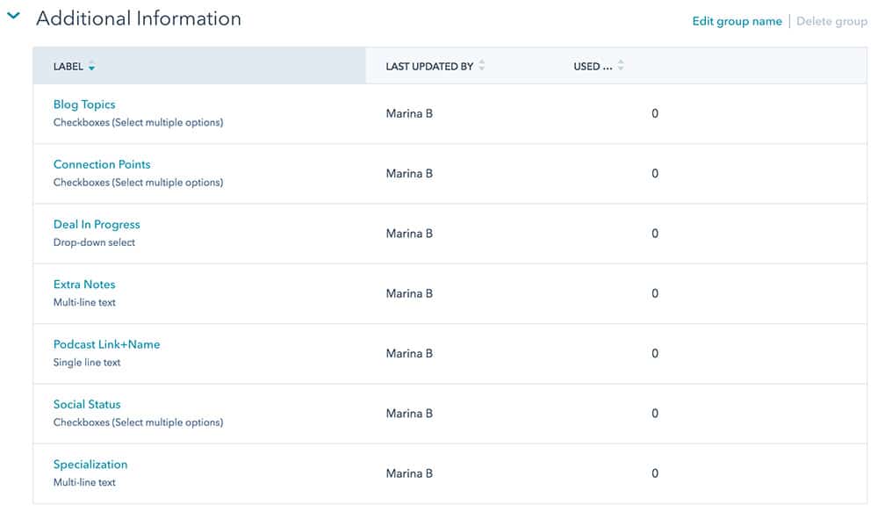This screenshot has height=512, width=878.
Task: Click the sort arrow beside USED column
Action: pos(620,65)
